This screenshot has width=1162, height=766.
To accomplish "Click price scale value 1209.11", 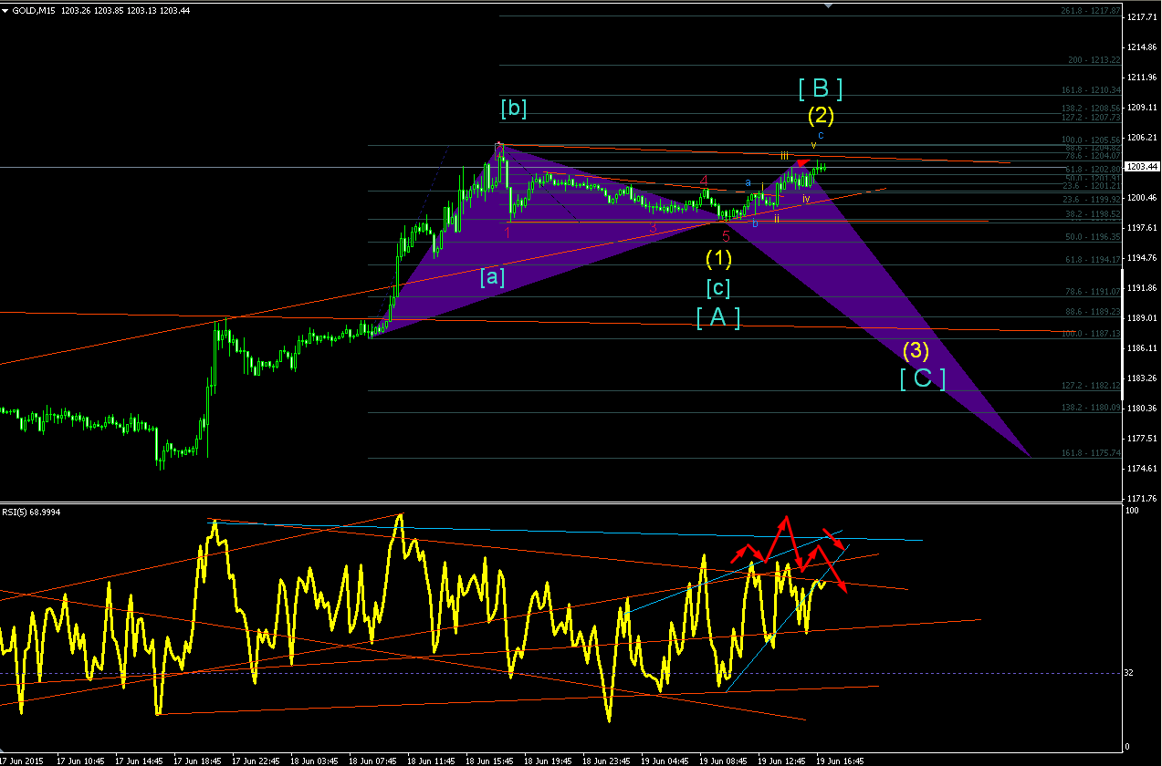I will click(1142, 107).
